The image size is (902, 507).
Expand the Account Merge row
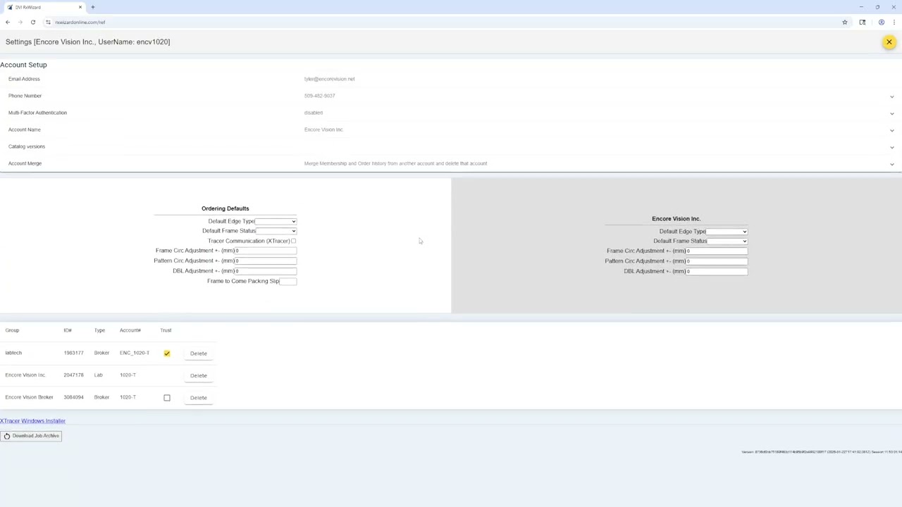tap(891, 164)
